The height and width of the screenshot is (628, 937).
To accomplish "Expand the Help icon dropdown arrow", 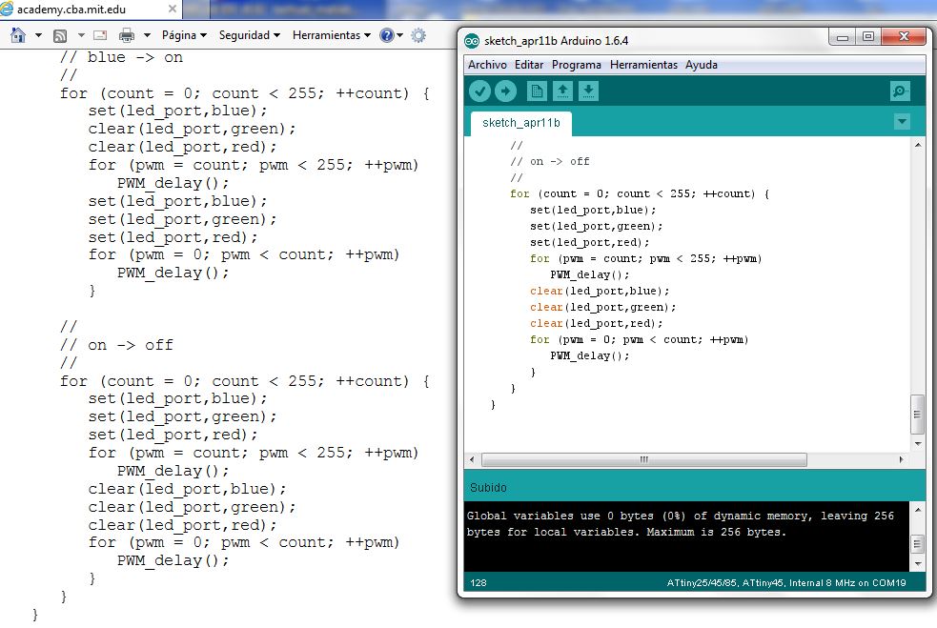I will click(399, 35).
